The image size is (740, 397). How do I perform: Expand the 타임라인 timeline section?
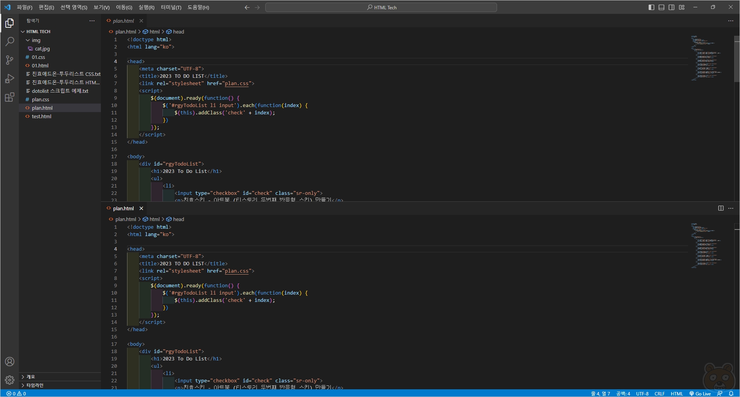coord(60,385)
